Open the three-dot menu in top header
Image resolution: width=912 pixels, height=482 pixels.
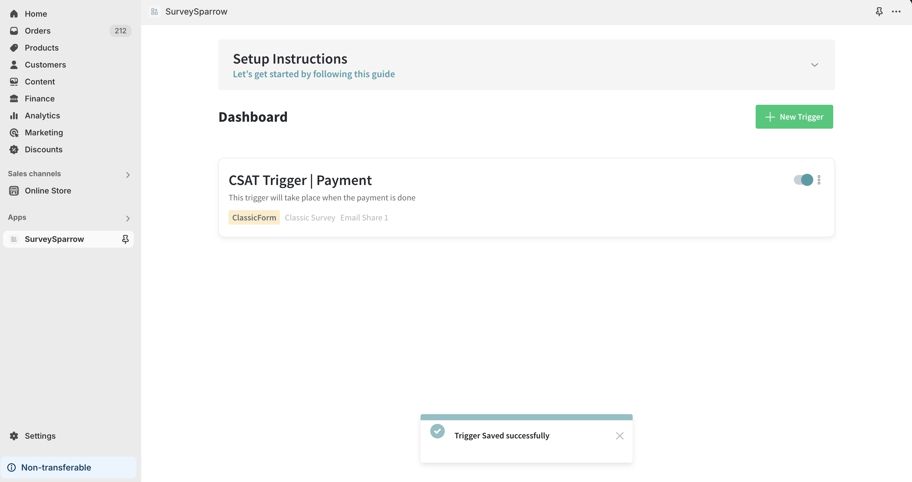[x=896, y=12]
